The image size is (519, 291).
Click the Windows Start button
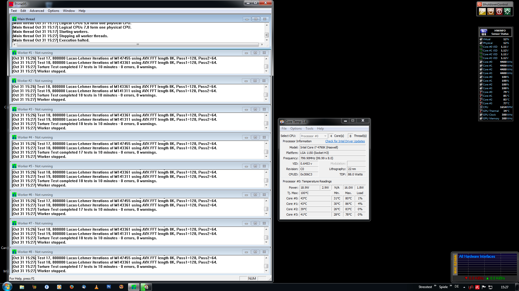coord(7,286)
